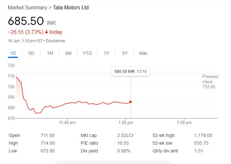Open the 5Y chart tab
Viewport: 231px width, 164px height.
click(x=125, y=53)
